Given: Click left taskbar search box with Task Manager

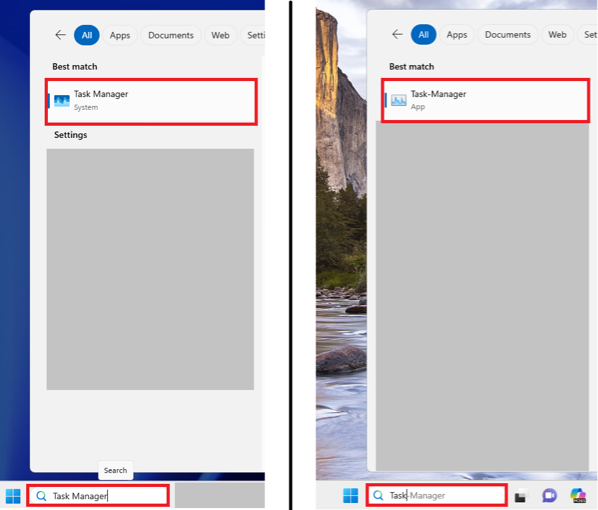Looking at the screenshot, I should click(98, 495).
